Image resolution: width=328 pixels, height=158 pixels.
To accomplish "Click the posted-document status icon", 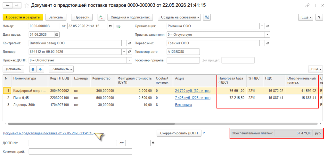I will tap(119, 26).
